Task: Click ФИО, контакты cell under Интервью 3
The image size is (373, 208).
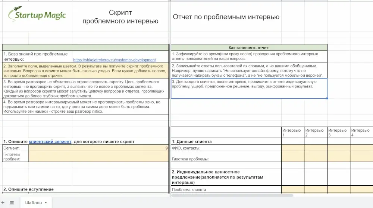Action: pyautogui.click(x=339, y=148)
